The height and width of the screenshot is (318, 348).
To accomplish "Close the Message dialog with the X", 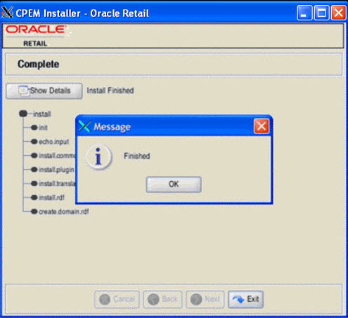I will [262, 126].
